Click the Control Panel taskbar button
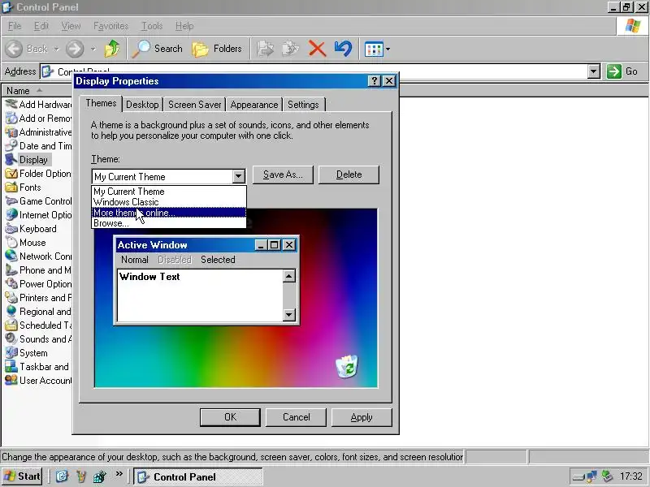 tap(198, 476)
